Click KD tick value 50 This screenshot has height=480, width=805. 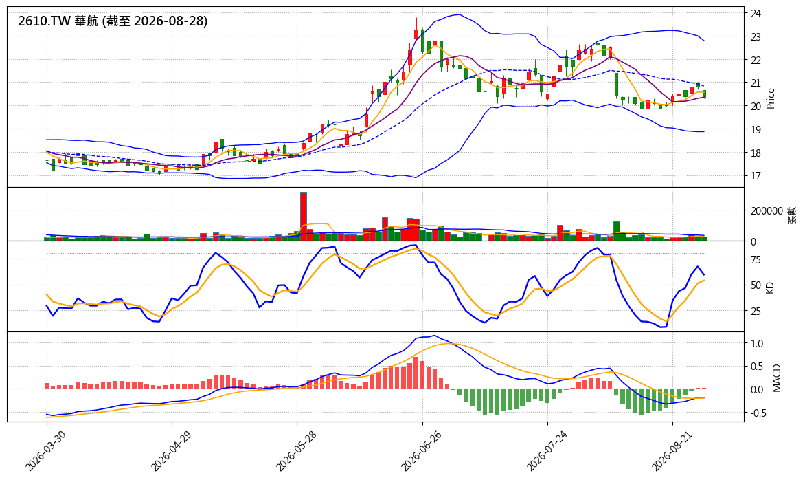tap(756, 285)
